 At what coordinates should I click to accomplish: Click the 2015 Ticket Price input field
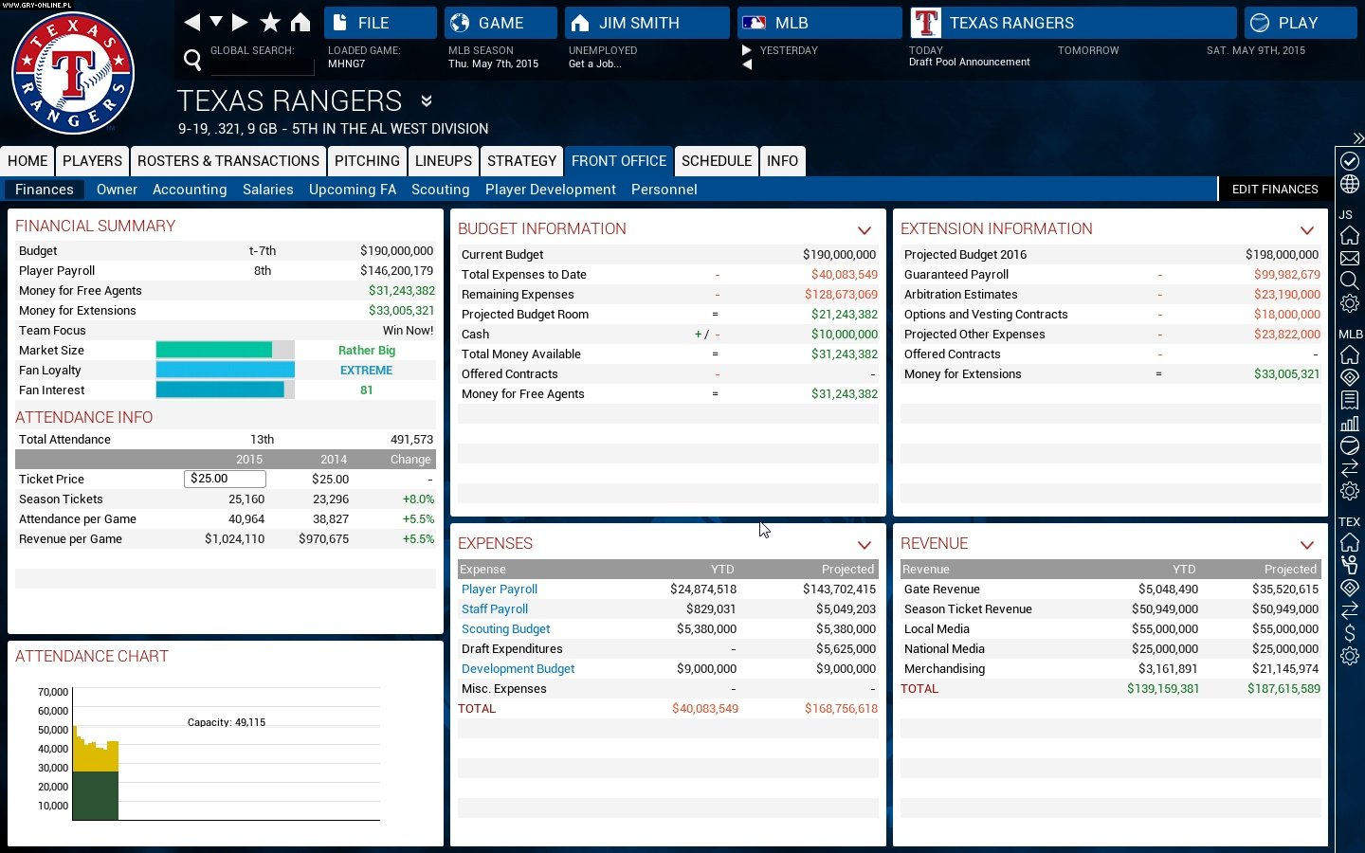click(225, 480)
